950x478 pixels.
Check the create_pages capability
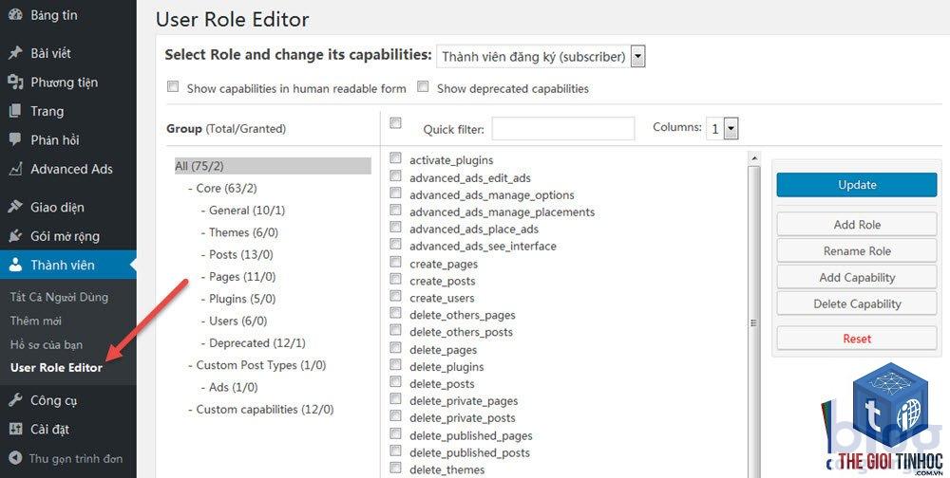click(x=395, y=262)
